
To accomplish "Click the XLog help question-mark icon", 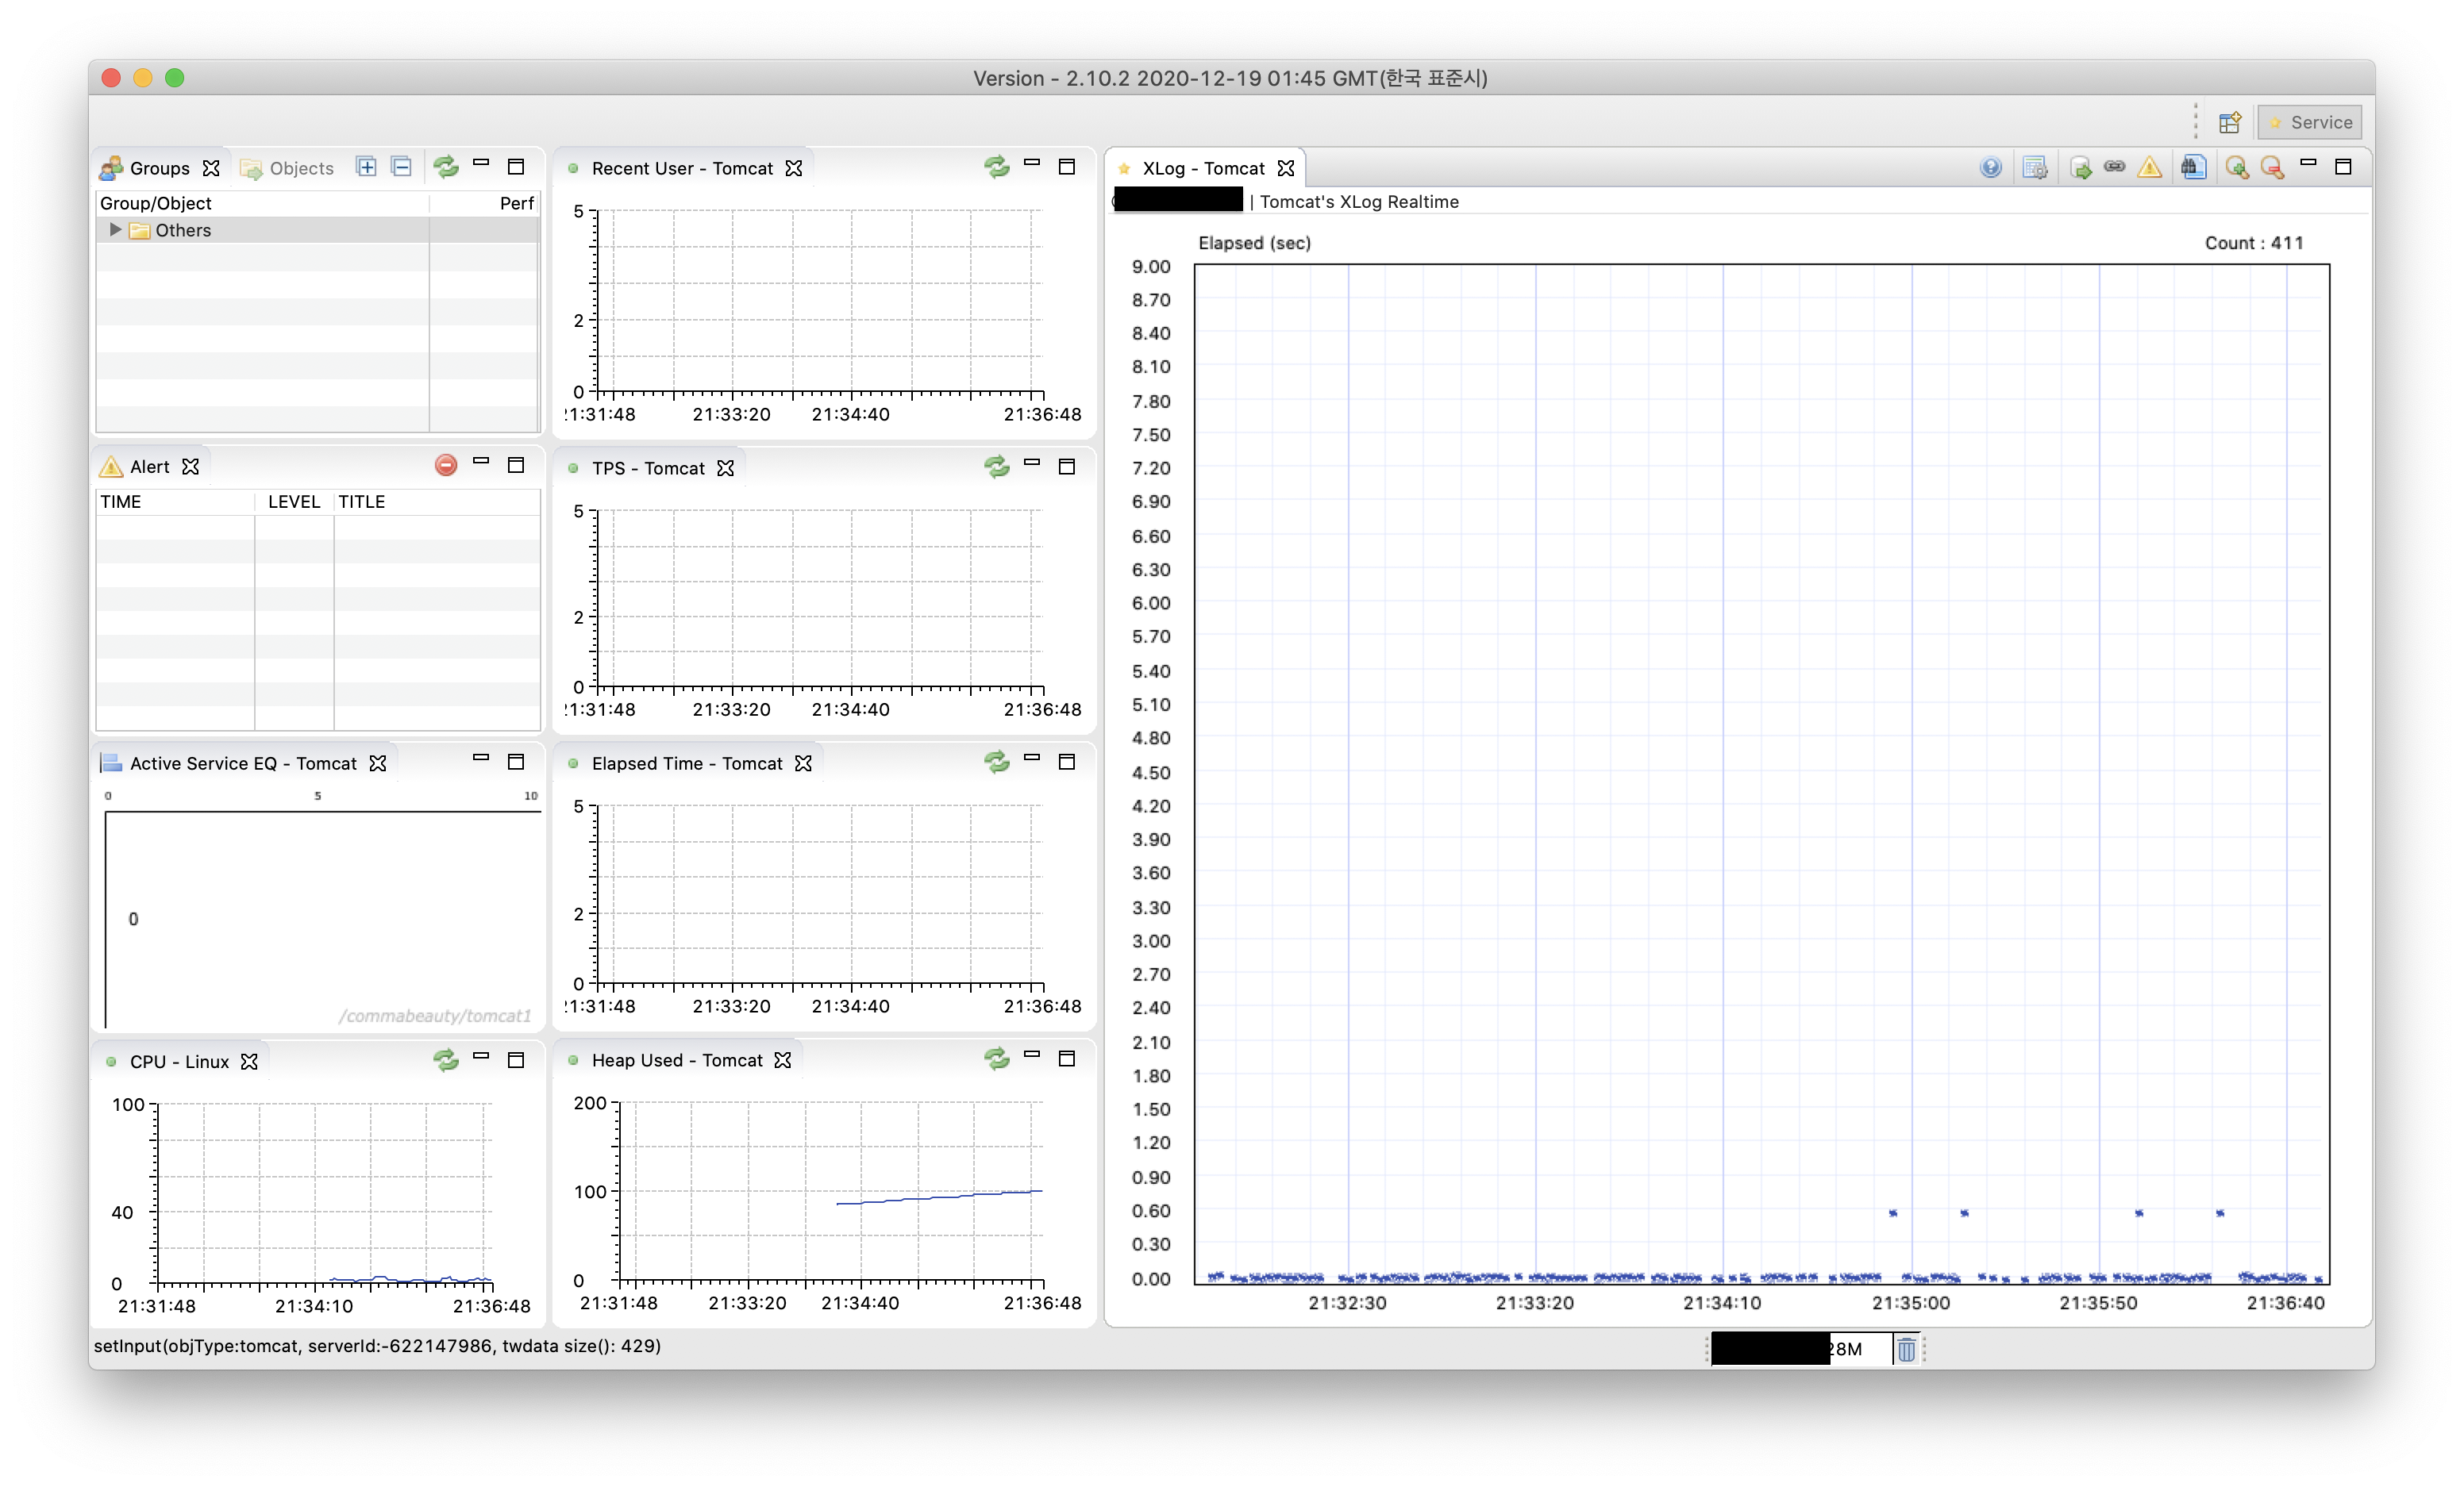I will [x=1990, y=168].
